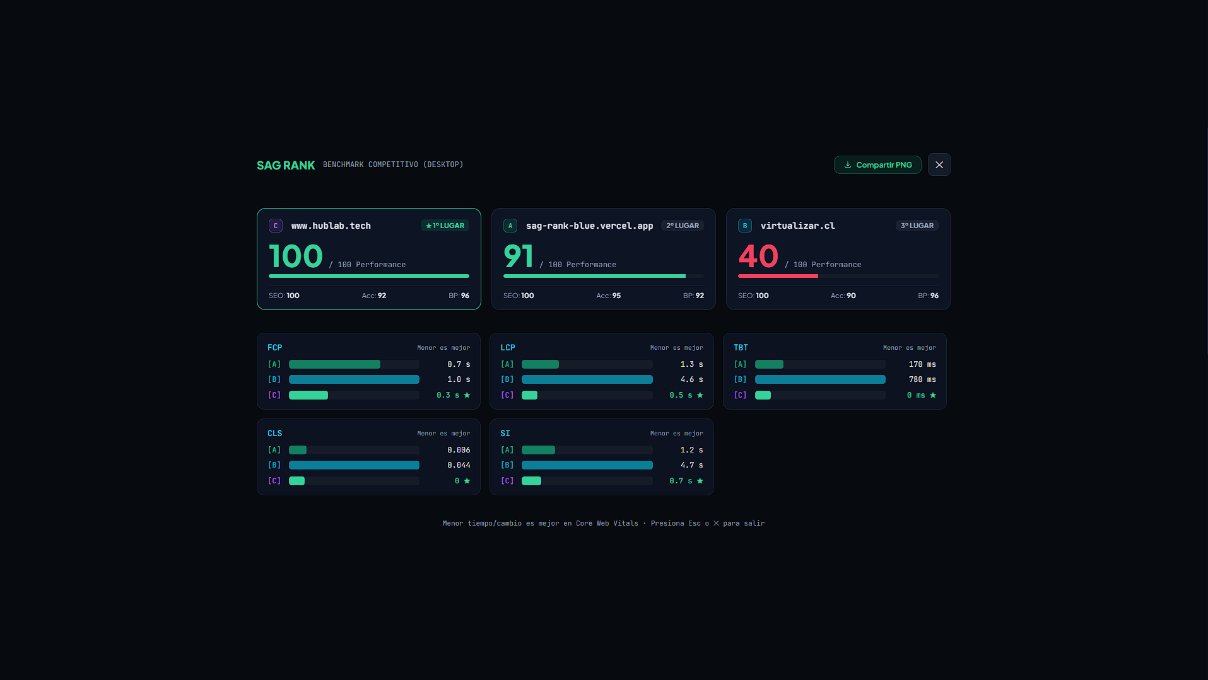Click the TBT best-value star next to 0 ms

(x=933, y=395)
